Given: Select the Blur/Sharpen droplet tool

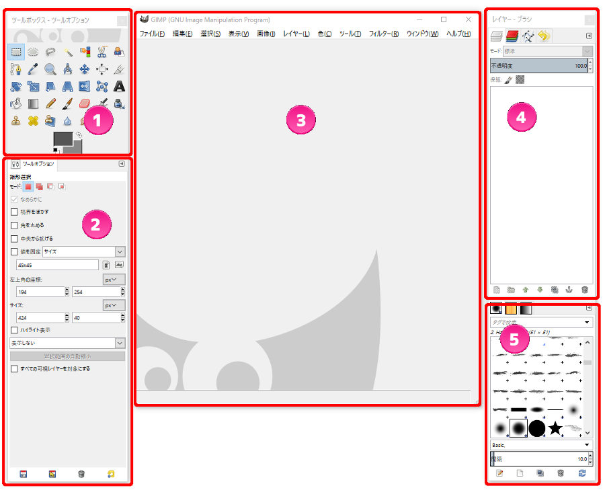Looking at the screenshot, I should pos(67,121).
